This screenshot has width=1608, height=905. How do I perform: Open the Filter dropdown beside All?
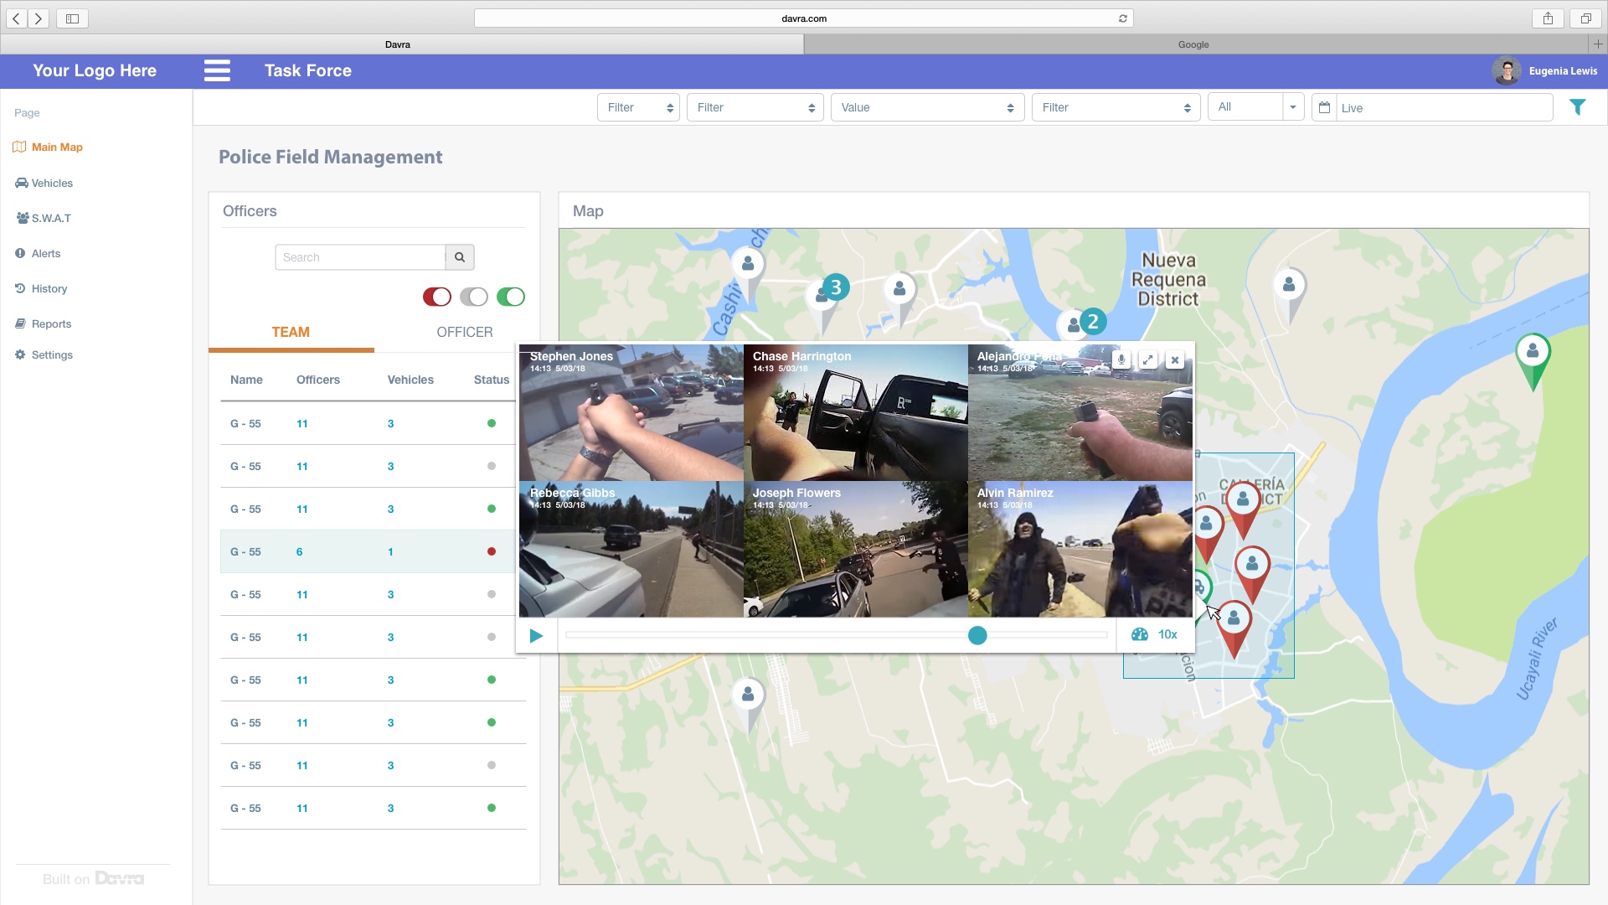1116,107
